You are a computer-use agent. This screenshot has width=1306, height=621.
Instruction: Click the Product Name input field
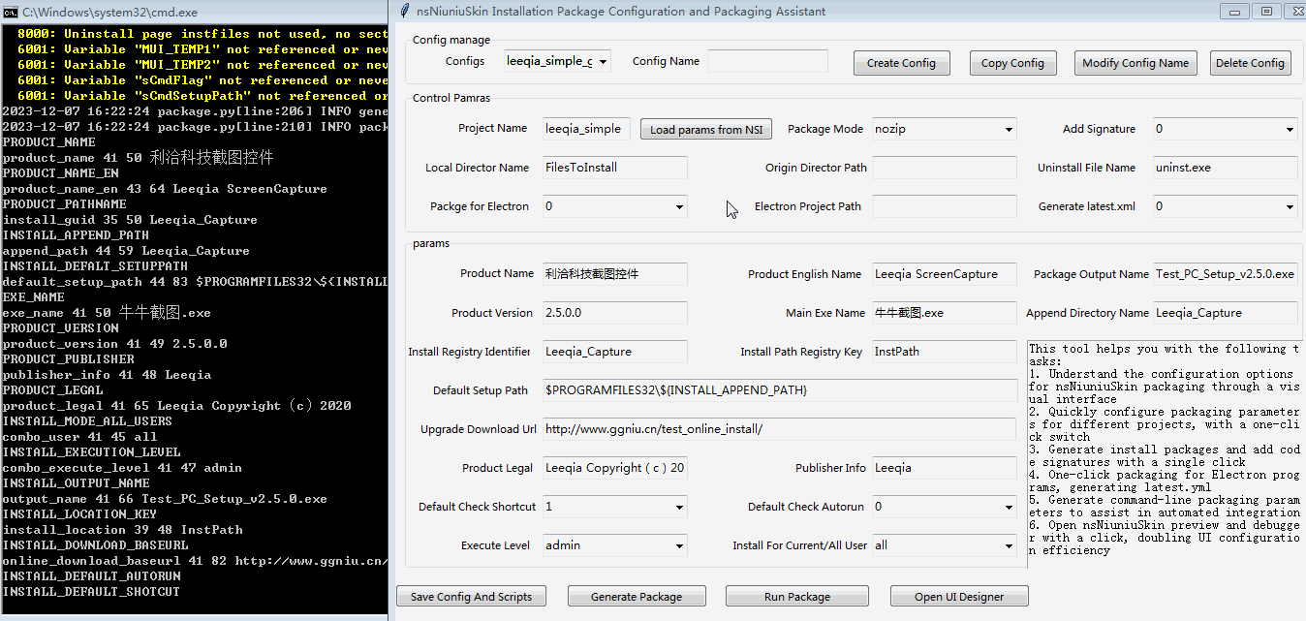click(x=615, y=274)
